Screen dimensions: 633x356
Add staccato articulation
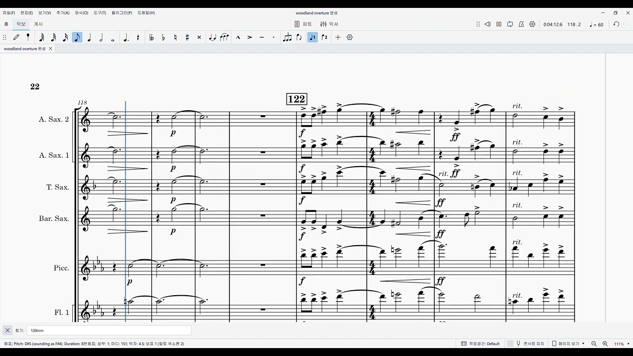tap(273, 37)
